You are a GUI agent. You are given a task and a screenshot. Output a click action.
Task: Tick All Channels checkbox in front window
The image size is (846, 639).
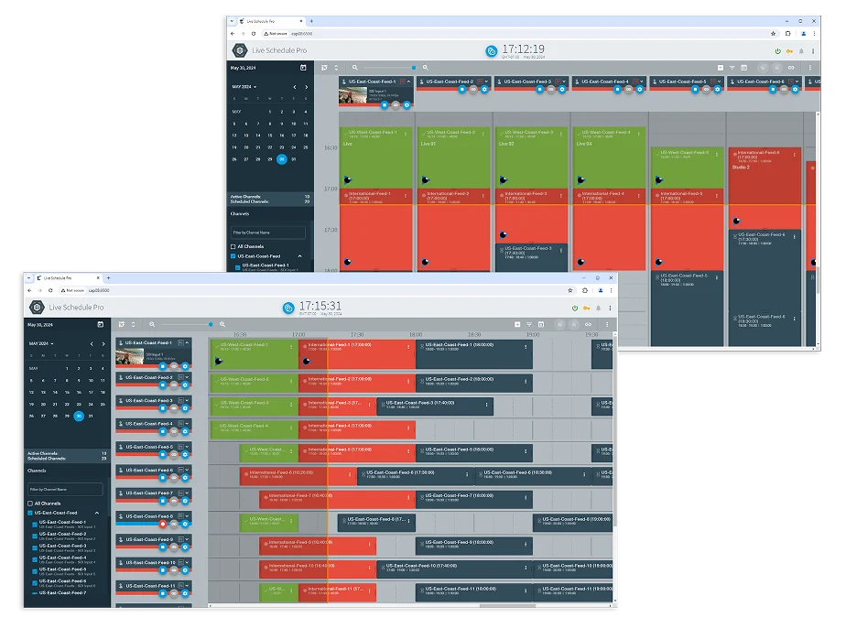click(30, 504)
